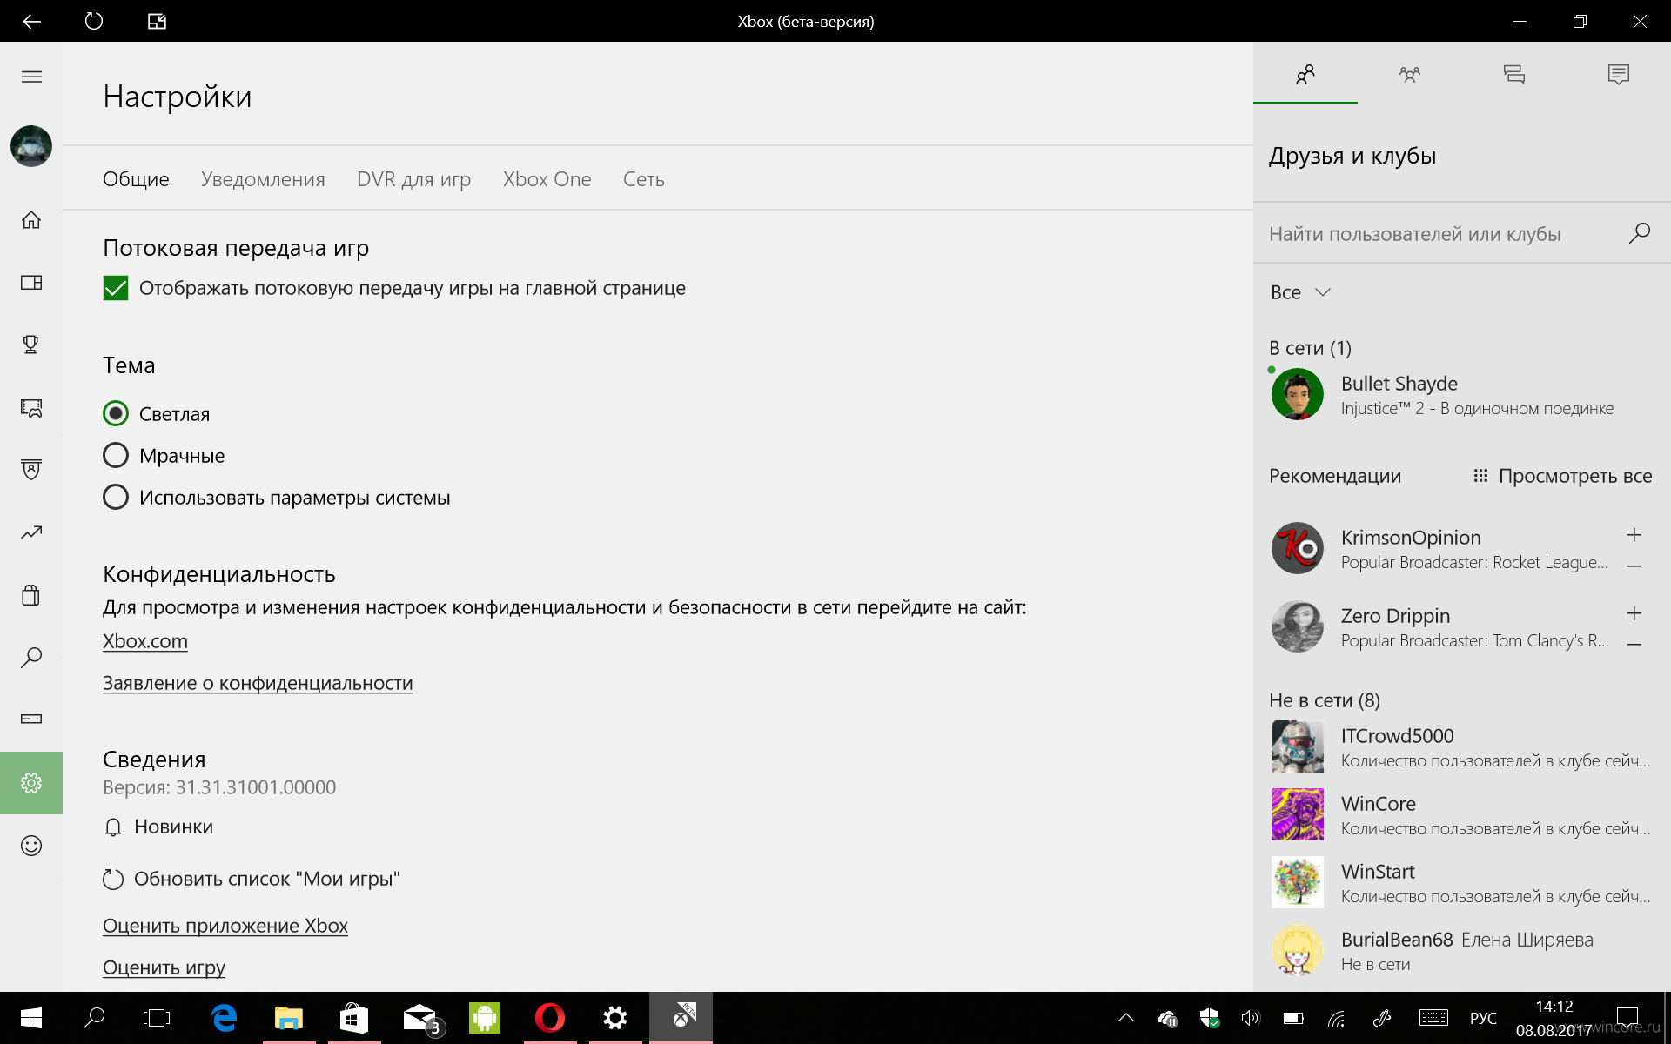Click the Новинки button
Viewport: 1671px width, 1044px height.
158,826
